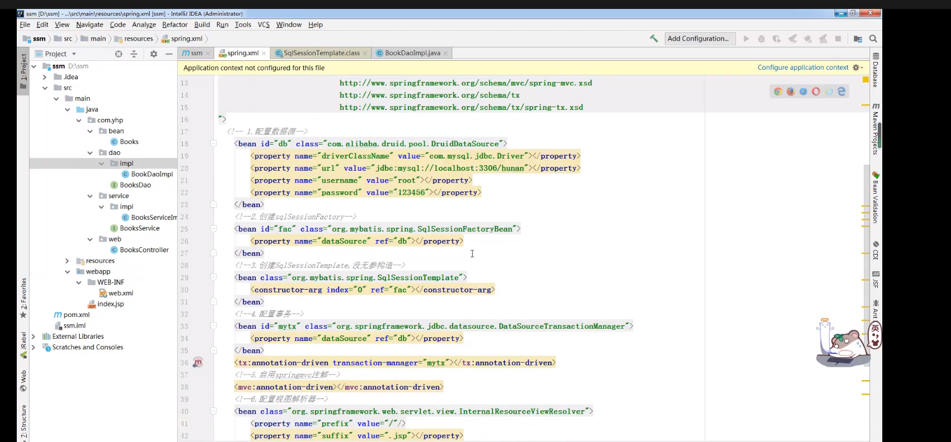Expand External Libraries node

coord(34,337)
